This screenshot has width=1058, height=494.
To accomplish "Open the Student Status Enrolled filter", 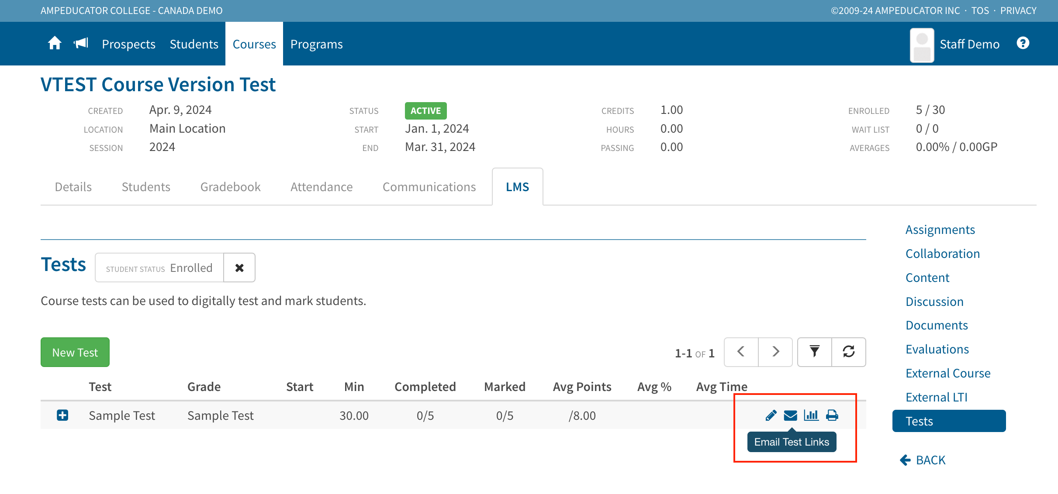I will point(159,268).
